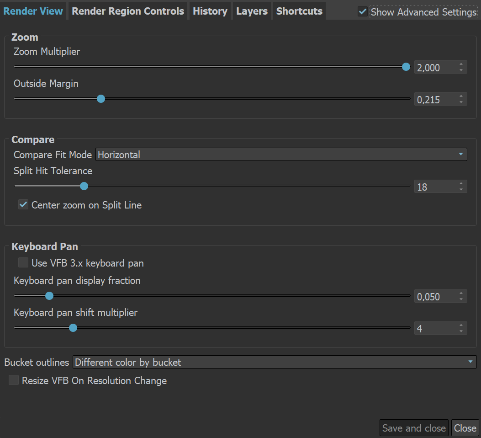
Task: Click the Keyboard pan shift multiplier slider handle
Action: click(x=73, y=328)
